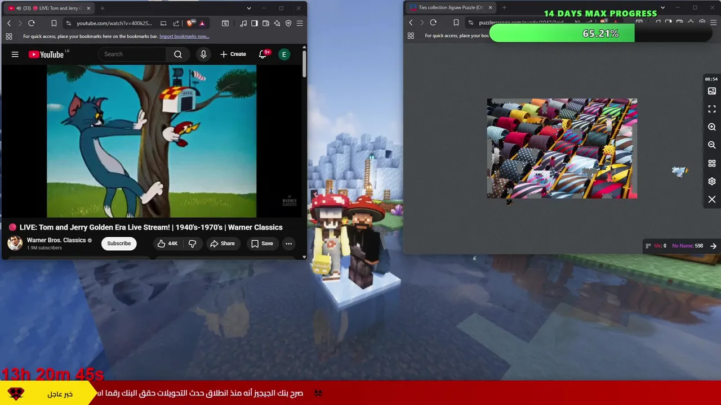Click the assembled ties puzzle image

point(562,148)
